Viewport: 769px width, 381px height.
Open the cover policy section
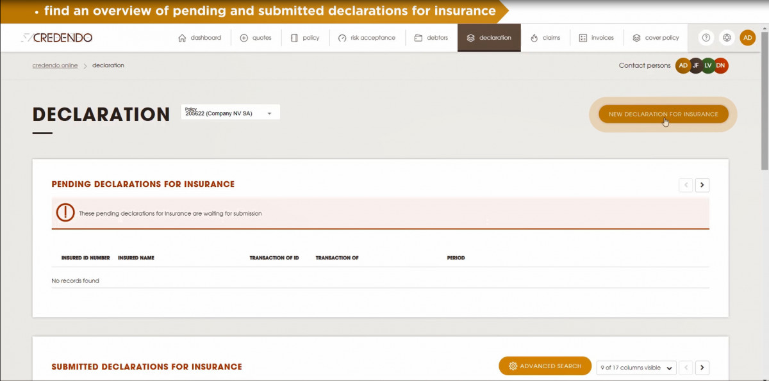click(x=656, y=38)
